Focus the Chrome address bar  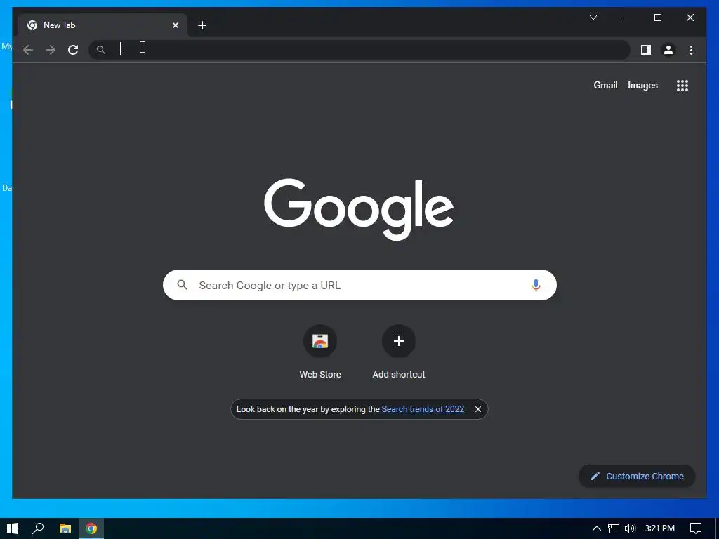tap(359, 50)
